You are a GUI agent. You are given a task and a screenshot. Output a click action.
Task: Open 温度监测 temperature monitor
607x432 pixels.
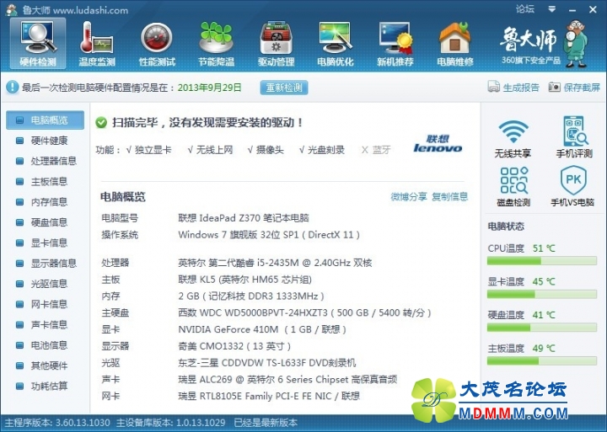pos(97,43)
